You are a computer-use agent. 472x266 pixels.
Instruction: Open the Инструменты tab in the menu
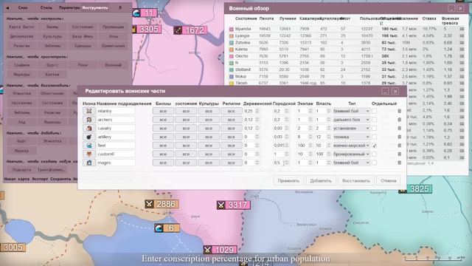point(95,8)
